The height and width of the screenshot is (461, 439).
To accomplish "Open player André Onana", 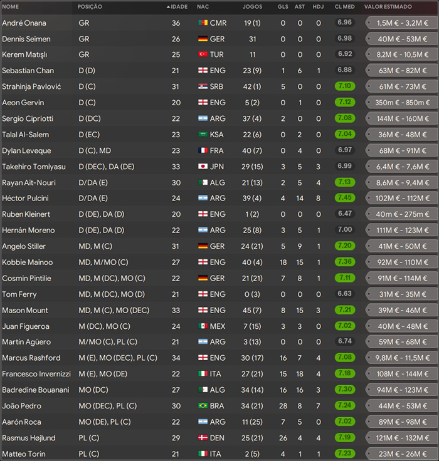I will [24, 23].
